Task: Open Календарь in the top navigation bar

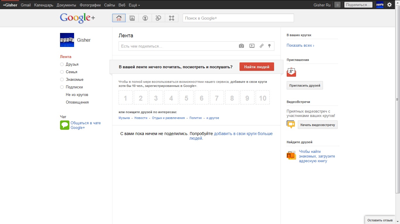Action: pyautogui.click(x=44, y=5)
